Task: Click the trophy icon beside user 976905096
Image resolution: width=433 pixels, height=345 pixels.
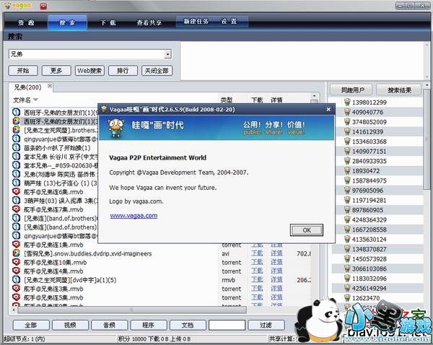Action: [x=347, y=191]
